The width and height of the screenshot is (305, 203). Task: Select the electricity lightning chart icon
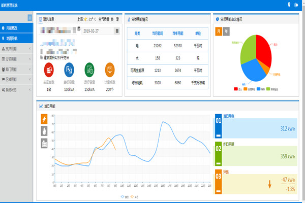coord(44,119)
